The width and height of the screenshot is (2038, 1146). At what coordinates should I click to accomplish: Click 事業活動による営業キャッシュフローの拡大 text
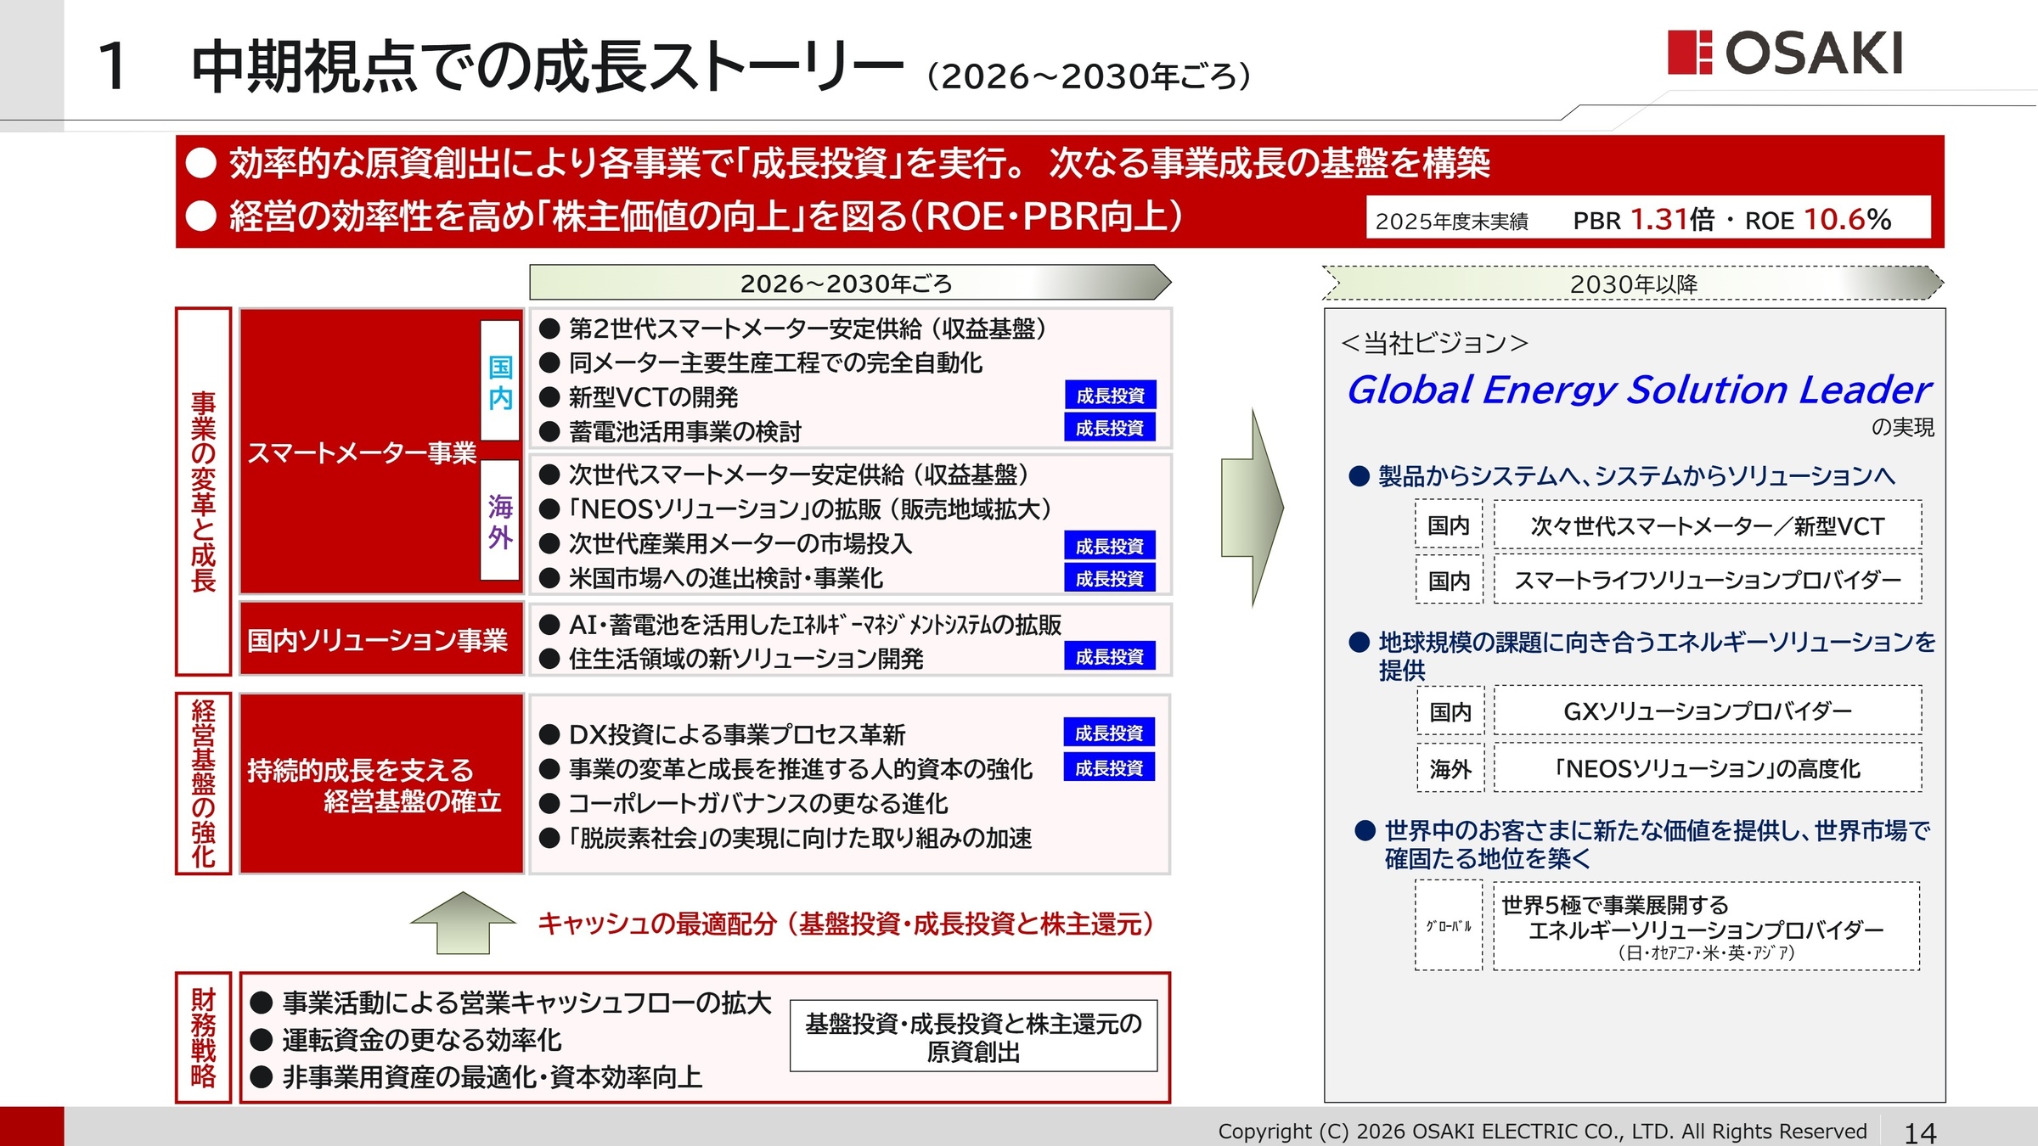(526, 1003)
